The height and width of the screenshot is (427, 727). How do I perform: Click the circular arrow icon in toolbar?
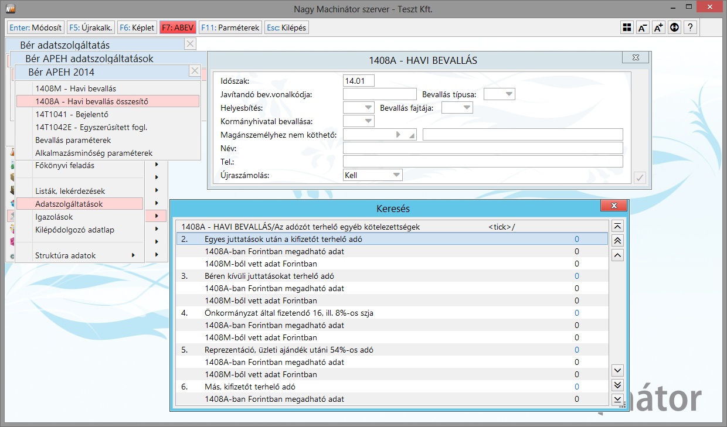(x=674, y=28)
